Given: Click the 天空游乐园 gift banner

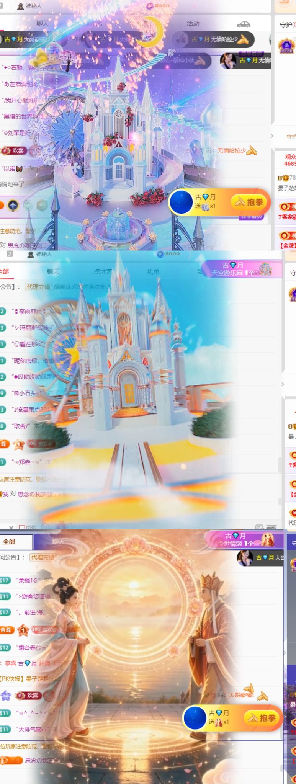Looking at the screenshot, I should [x=242, y=269].
